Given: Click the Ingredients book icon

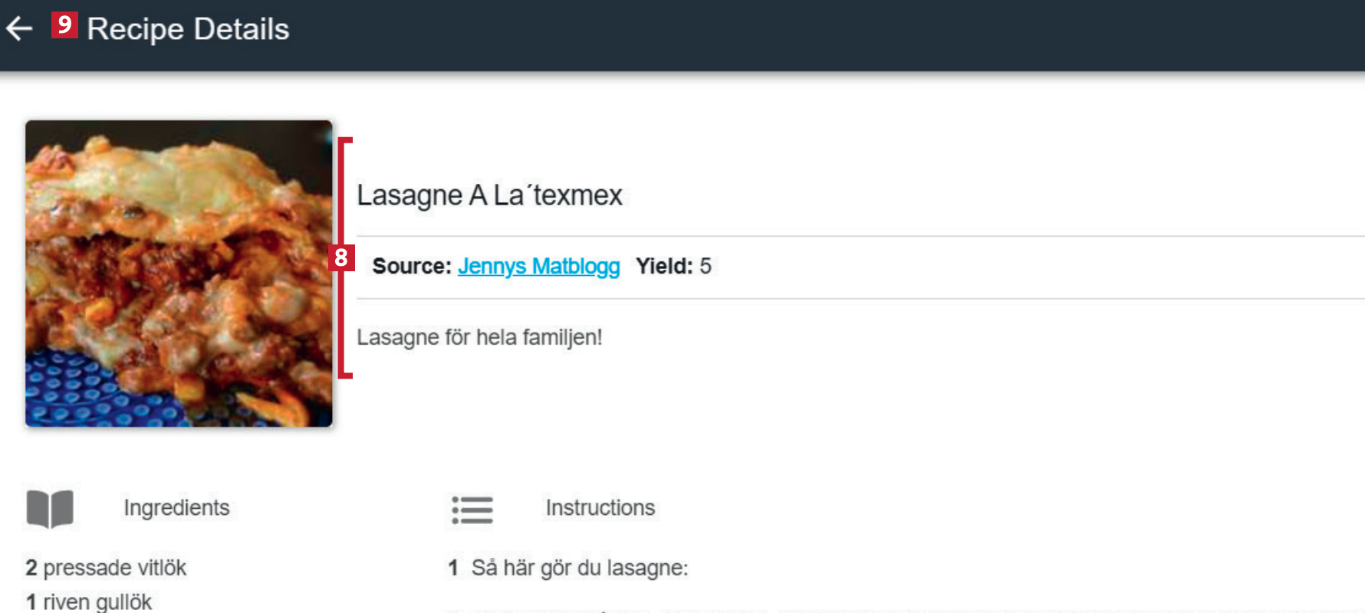Looking at the screenshot, I should pos(50,508).
